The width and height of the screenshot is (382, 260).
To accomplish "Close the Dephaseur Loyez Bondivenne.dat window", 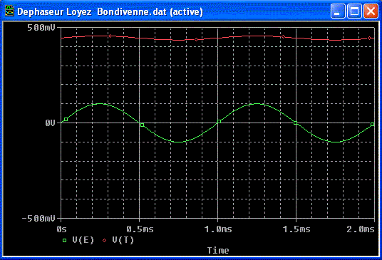I will click(371, 11).
